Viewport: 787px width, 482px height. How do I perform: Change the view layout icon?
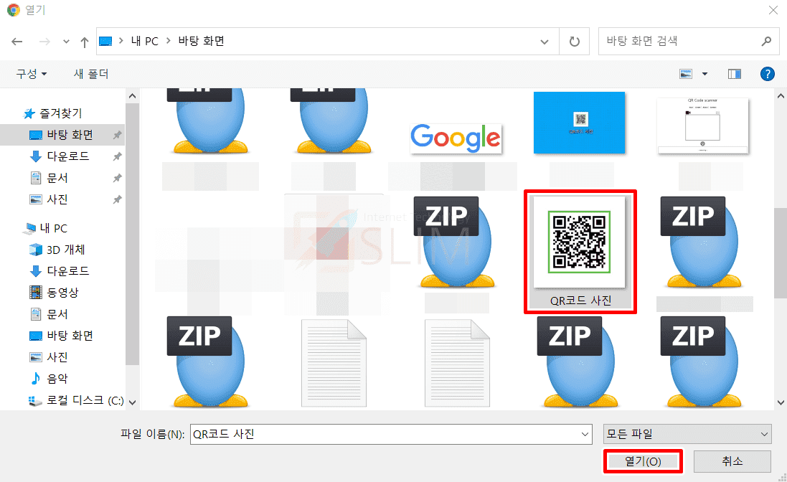tap(686, 74)
